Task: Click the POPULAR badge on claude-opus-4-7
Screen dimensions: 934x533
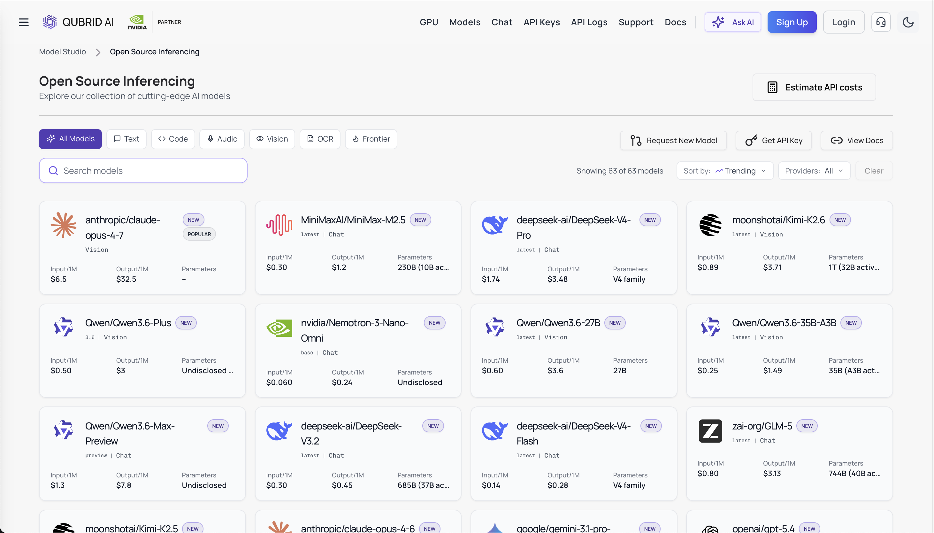Action: tap(199, 234)
